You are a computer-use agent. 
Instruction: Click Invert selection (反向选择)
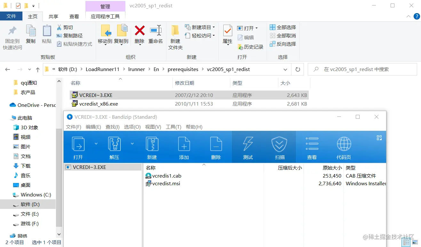pyautogui.click(x=283, y=44)
